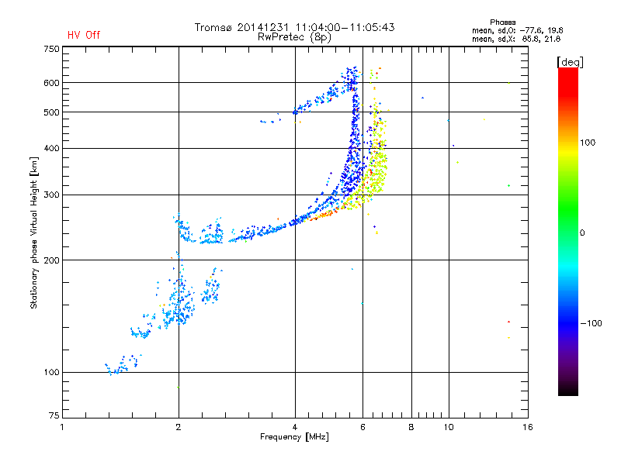Click the y-axis tick label '75'
Image resolution: width=621 pixels, height=465 pixels.
[54, 415]
